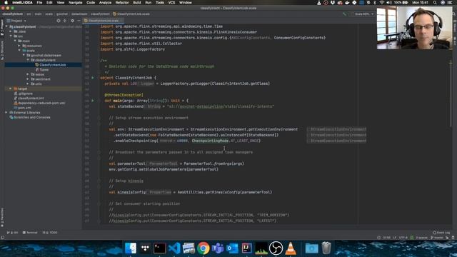Open the TODO tool window
Screen dimensions: 457x257
click(50, 233)
